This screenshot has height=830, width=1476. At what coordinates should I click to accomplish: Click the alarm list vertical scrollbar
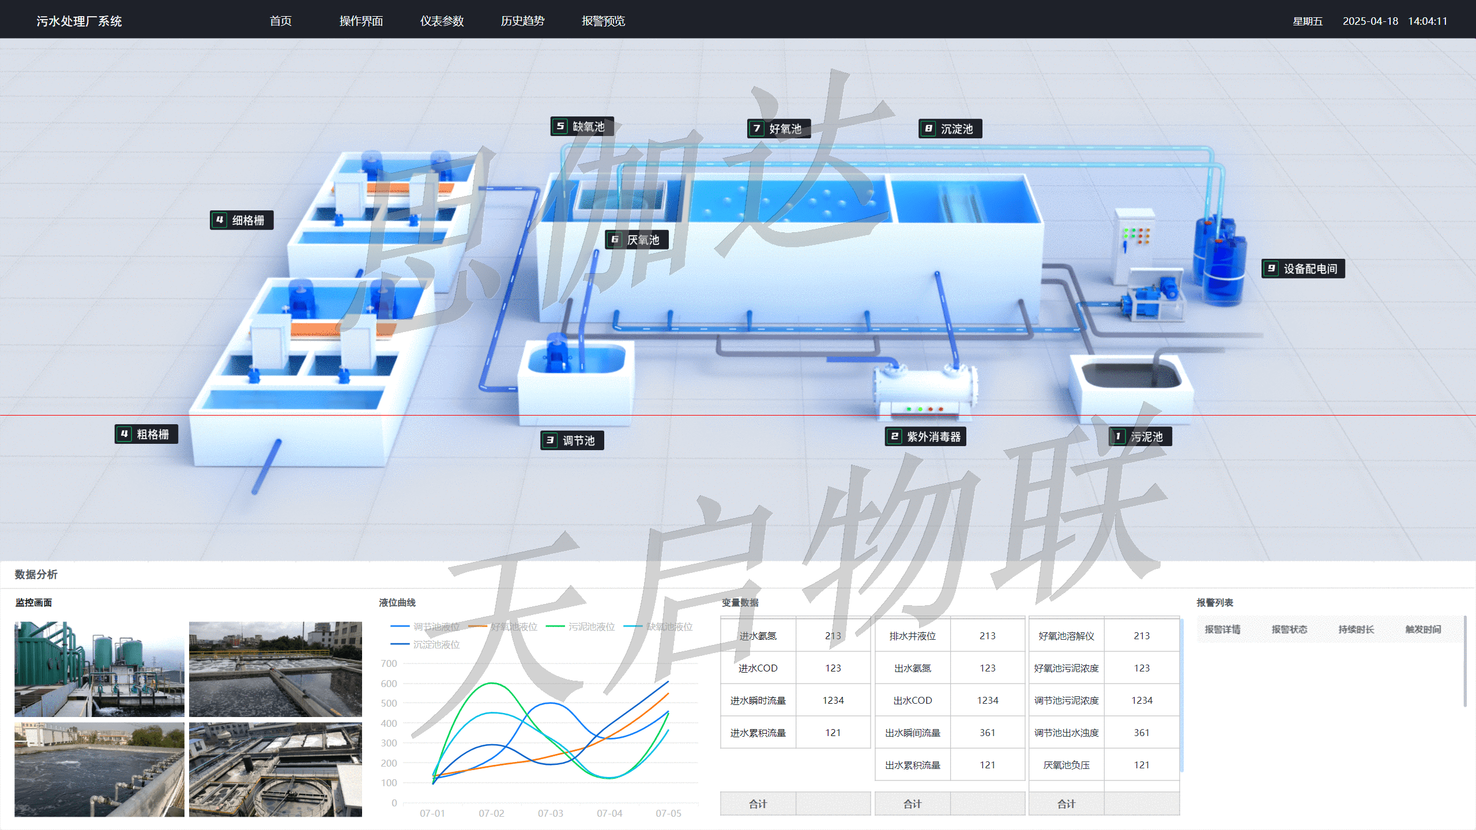pos(1465,662)
